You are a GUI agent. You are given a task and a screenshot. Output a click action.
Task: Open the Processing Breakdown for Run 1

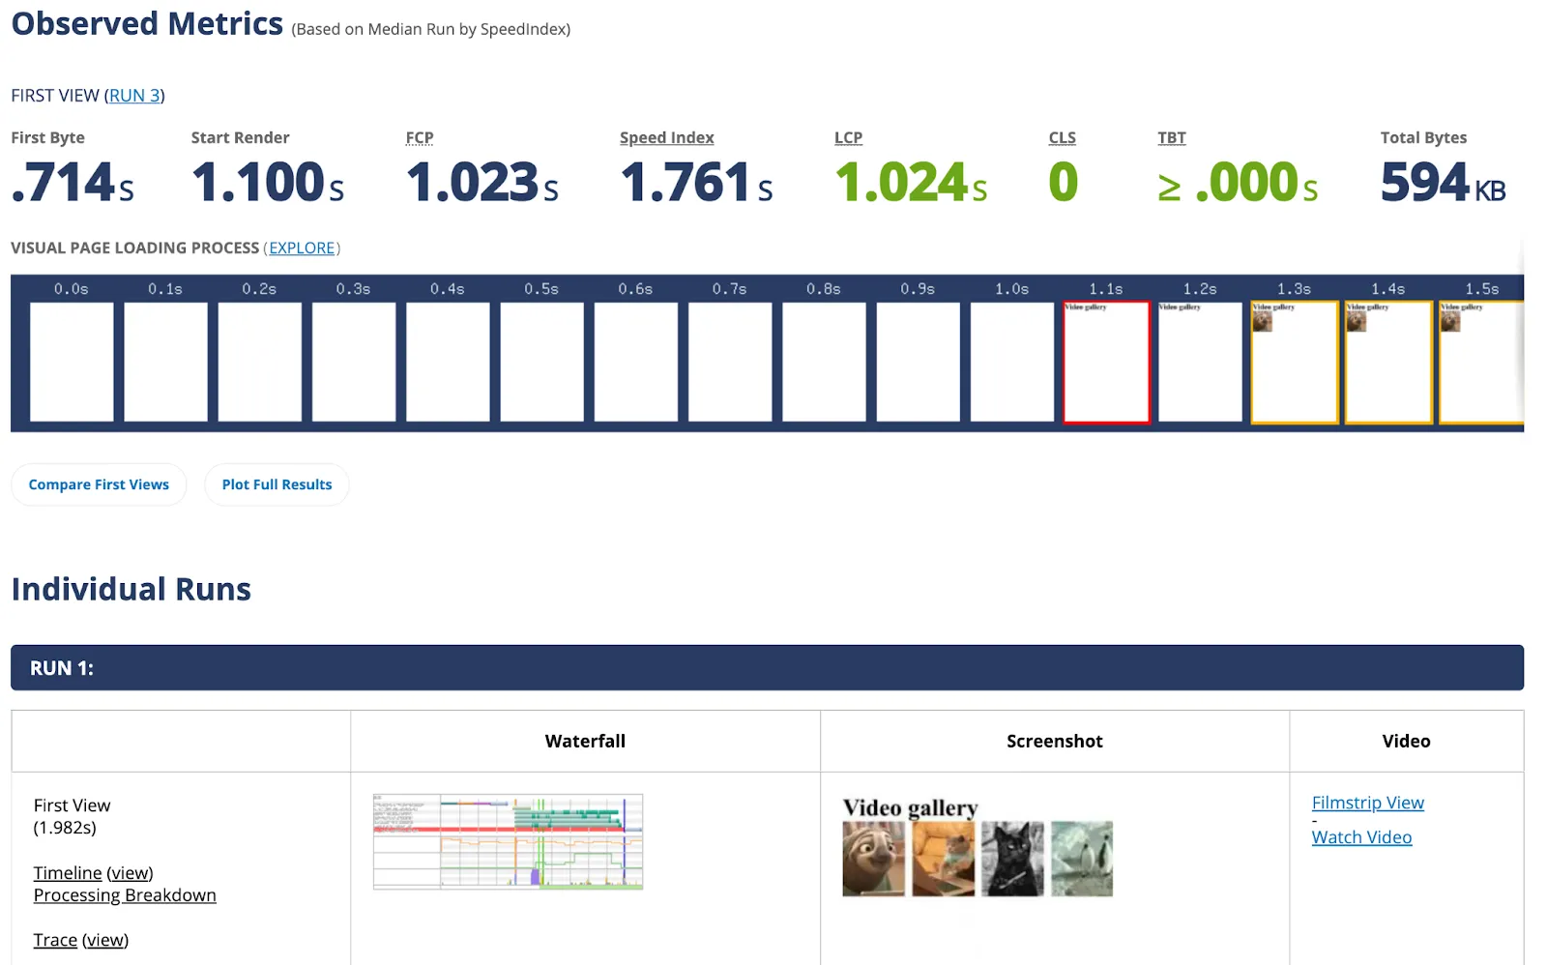click(124, 894)
